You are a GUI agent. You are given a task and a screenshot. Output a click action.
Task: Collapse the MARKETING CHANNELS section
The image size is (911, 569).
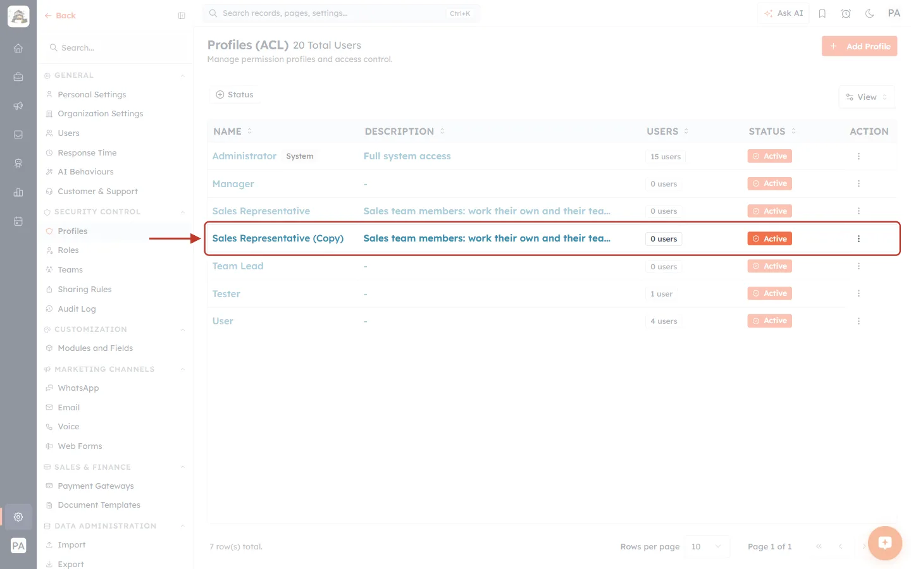(x=182, y=370)
